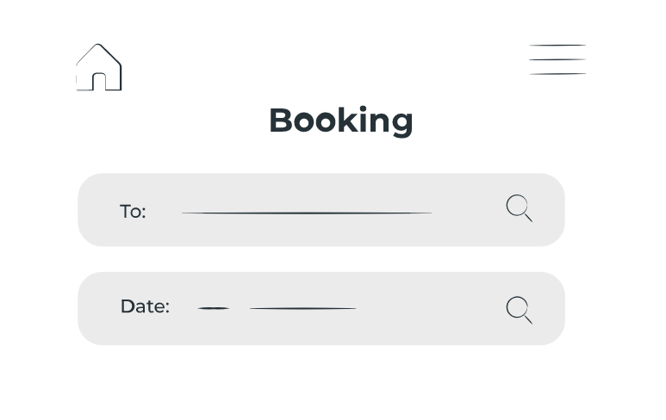Click the right end of the To underline
Screen dimensions: 666x420
coord(428,213)
